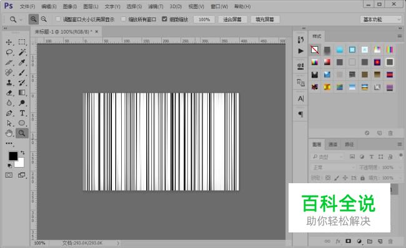
Task: Select the Type (T) tool
Action: tap(22, 113)
